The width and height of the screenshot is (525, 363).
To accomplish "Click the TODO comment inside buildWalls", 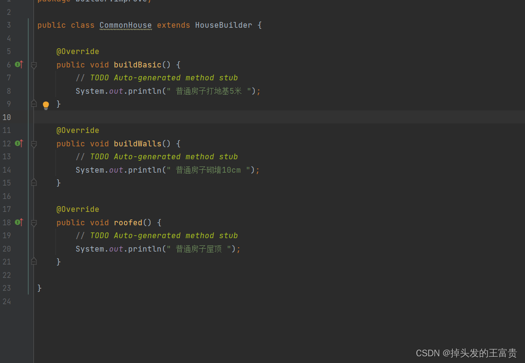I will (157, 157).
